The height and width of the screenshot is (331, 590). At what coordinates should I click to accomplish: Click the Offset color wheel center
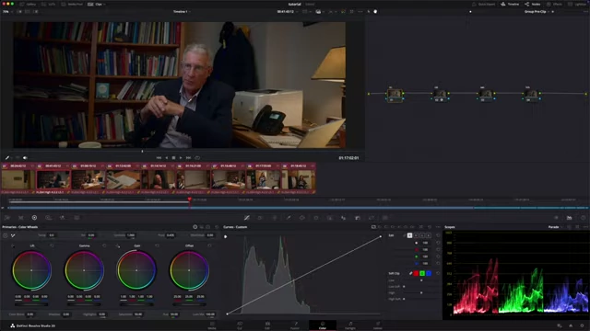tap(189, 270)
